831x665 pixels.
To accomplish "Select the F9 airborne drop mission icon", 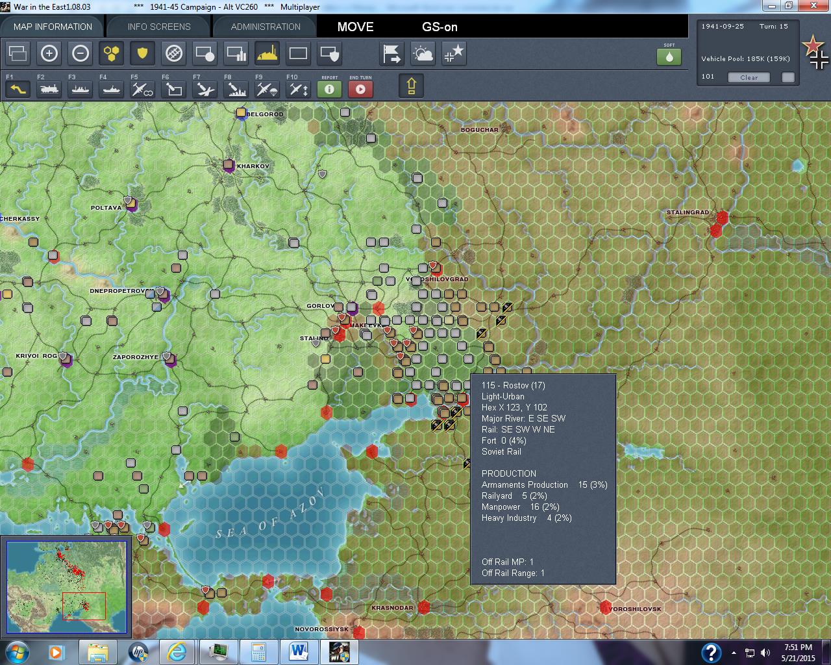I will (x=266, y=89).
